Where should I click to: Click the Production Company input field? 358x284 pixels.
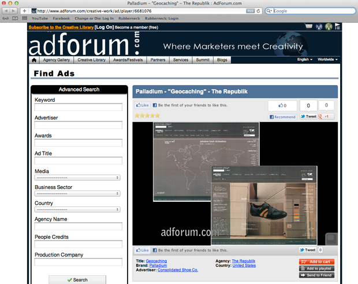[x=79, y=262]
